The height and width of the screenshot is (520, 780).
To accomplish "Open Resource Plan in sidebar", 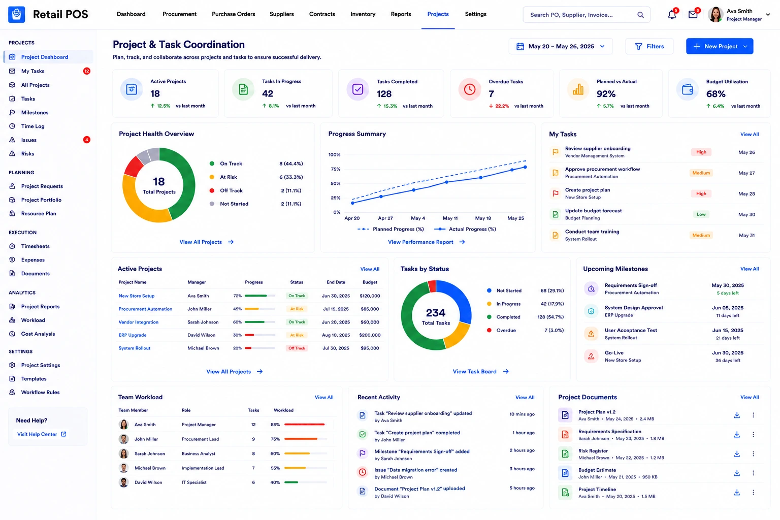I will [x=48, y=213].
